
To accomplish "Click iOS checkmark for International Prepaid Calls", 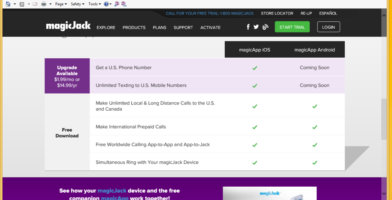I will [x=255, y=127].
